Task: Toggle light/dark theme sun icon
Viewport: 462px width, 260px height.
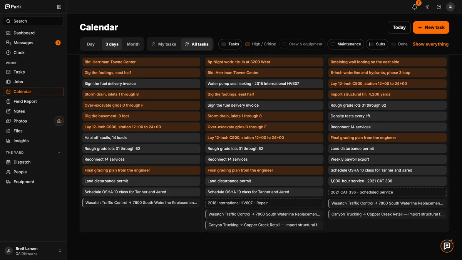Action: 427,7
